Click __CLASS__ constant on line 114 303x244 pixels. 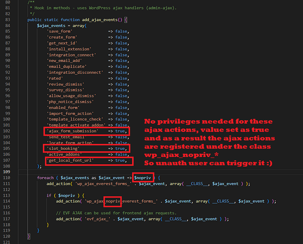click(222, 201)
